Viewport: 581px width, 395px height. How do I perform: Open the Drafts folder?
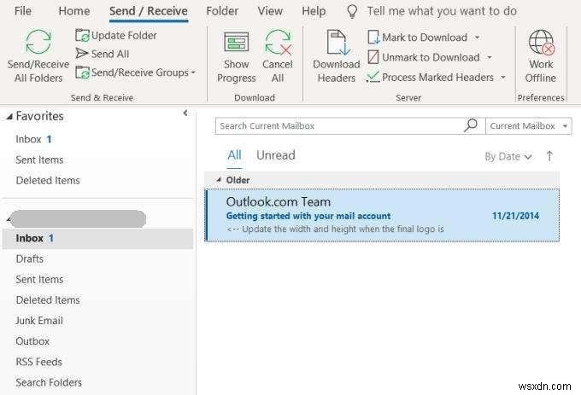[x=29, y=258]
